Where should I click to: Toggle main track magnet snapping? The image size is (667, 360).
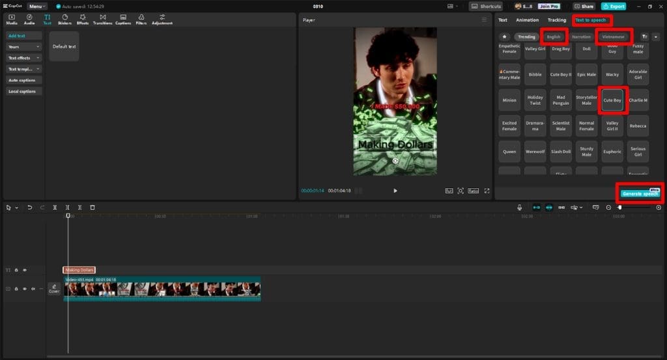click(x=537, y=208)
